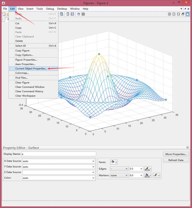Open the Faces color picker

coord(114,162)
